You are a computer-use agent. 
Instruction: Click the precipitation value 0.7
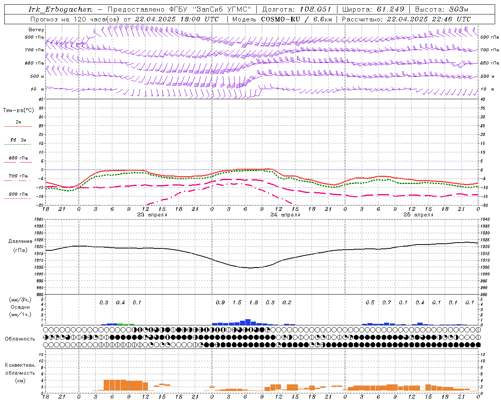point(387,303)
